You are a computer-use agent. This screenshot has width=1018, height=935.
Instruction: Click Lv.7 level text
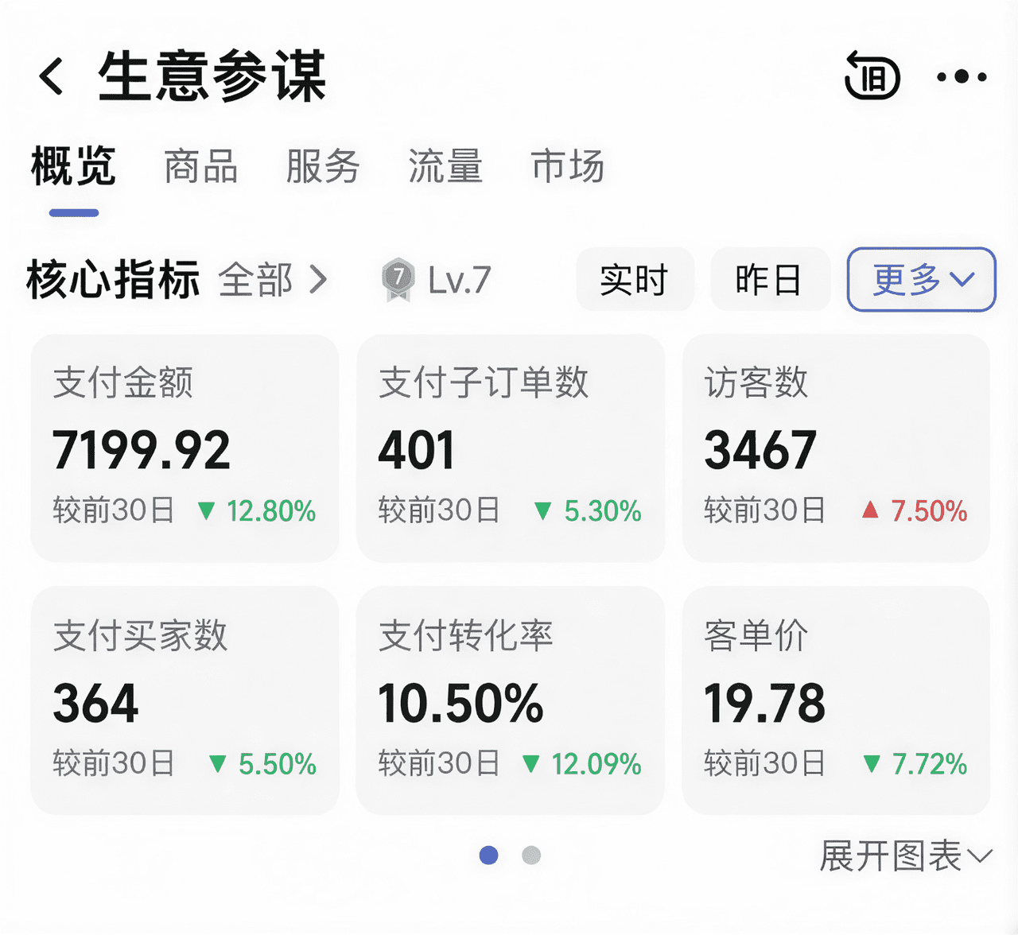460,280
